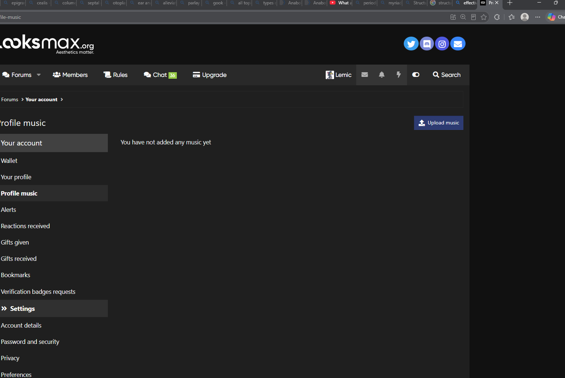
Task: Open browser settings and more menu
Action: (x=538, y=17)
